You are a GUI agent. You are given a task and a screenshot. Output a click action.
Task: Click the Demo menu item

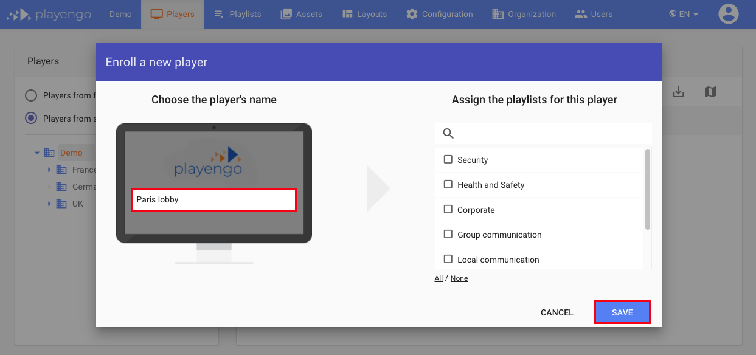click(120, 13)
